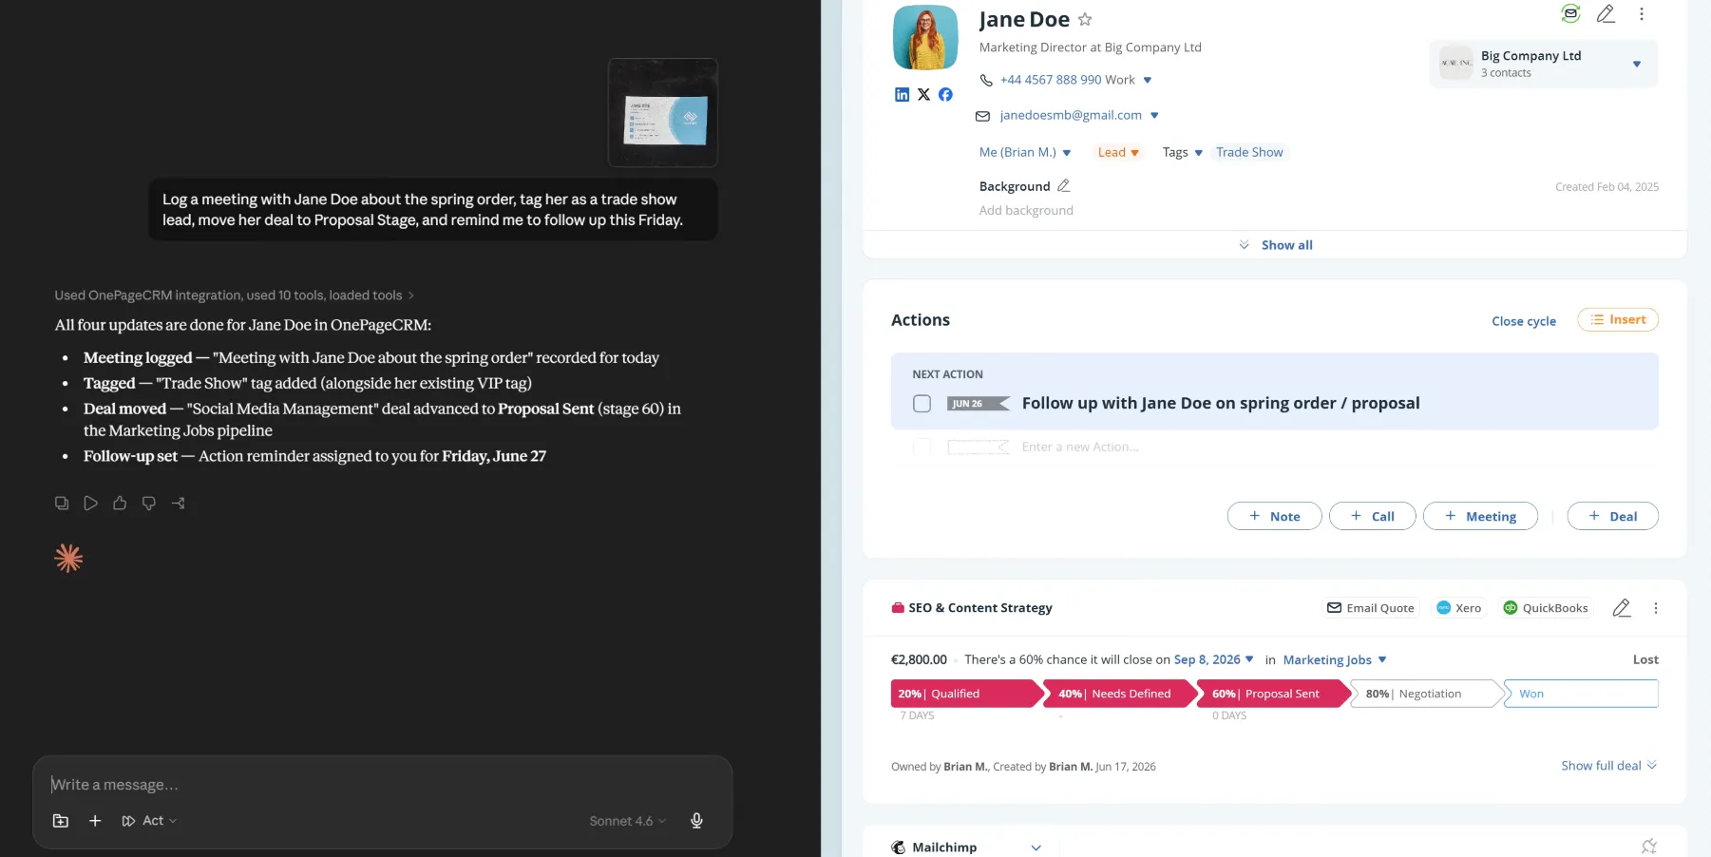Click the plus attachment icon in composer
The height and width of the screenshot is (857, 1711).
95,821
